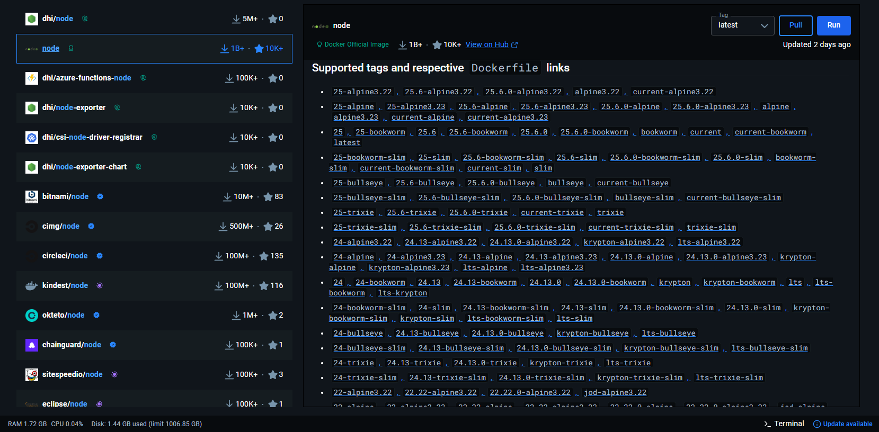Viewport: 879px width, 432px height.
Task: Open the krypton-trixie-slim tag link
Action: [640, 377]
